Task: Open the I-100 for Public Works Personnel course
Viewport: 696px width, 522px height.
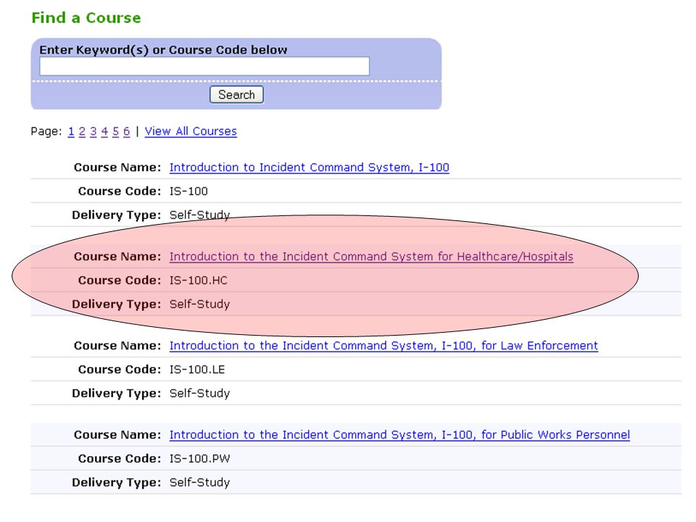Action: coord(399,435)
